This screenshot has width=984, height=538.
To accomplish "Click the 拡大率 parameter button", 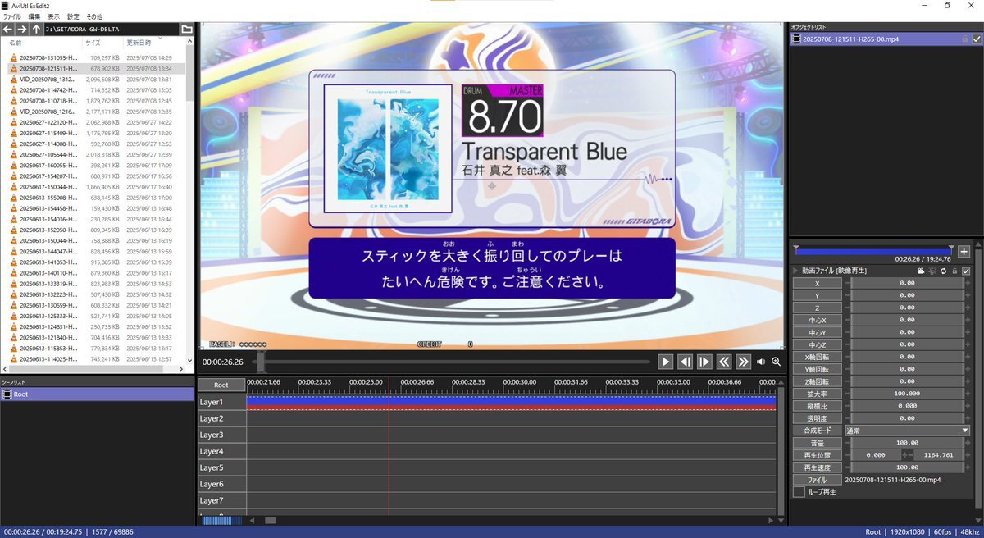I will pos(817,394).
